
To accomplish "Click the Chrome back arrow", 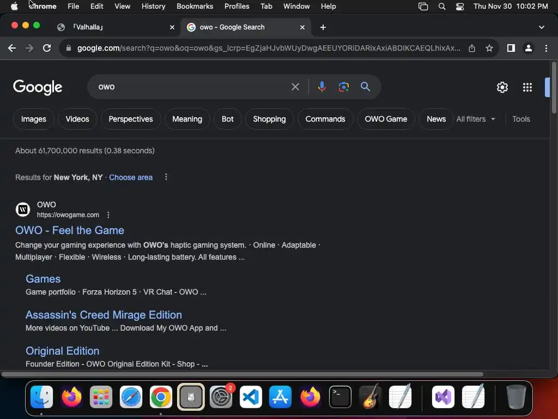I will pyautogui.click(x=12, y=48).
